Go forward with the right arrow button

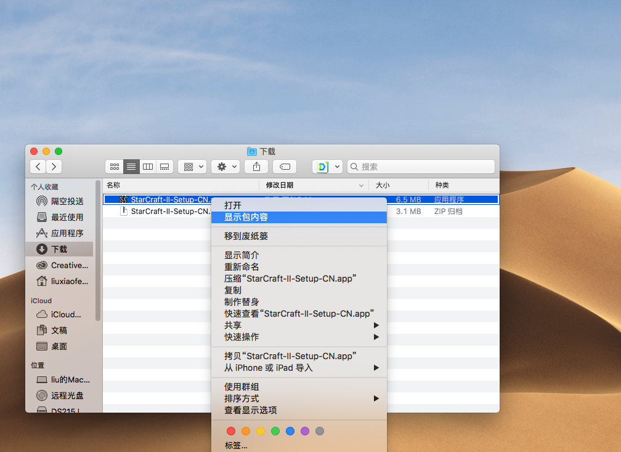(x=54, y=167)
